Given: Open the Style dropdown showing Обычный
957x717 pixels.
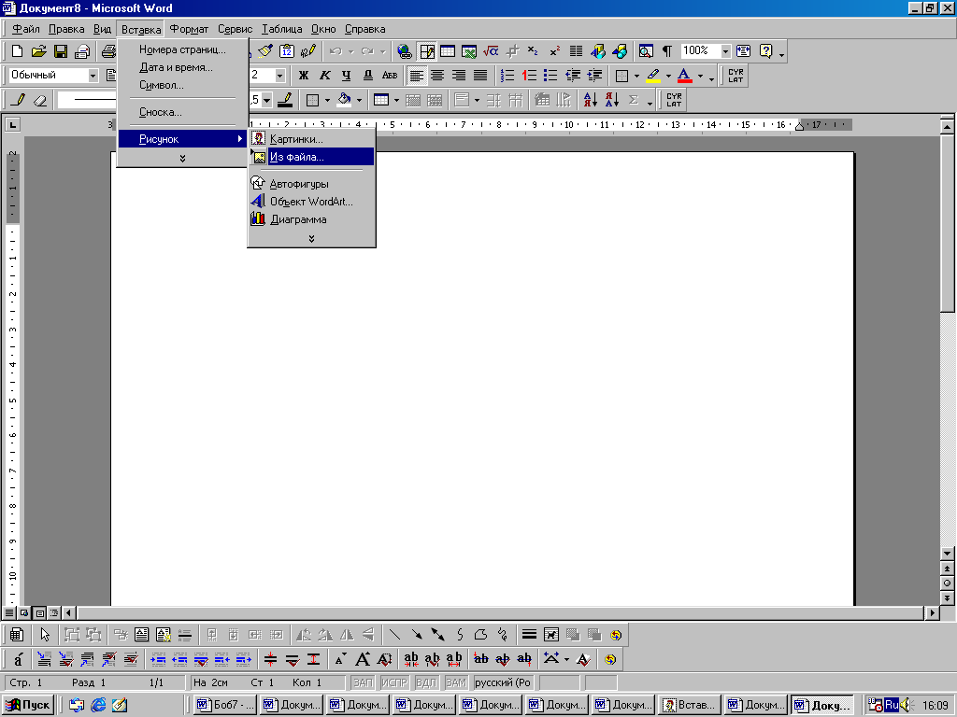Looking at the screenshot, I should pos(93,76).
